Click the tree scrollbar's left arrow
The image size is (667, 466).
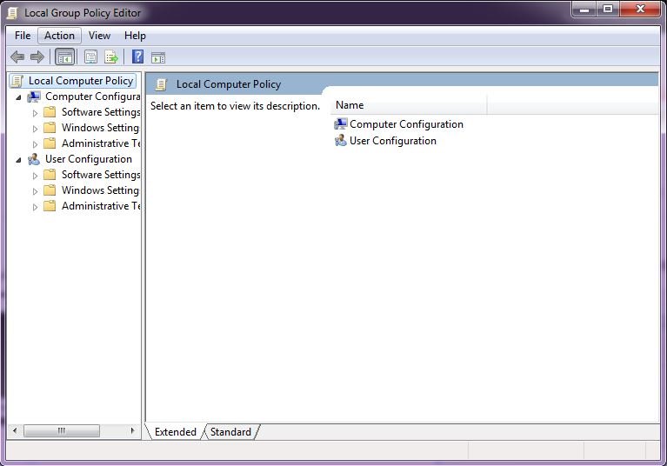click(15, 430)
